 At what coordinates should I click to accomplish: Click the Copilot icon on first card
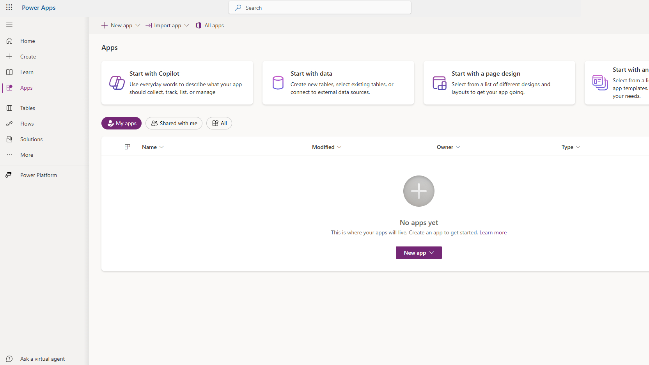click(117, 83)
